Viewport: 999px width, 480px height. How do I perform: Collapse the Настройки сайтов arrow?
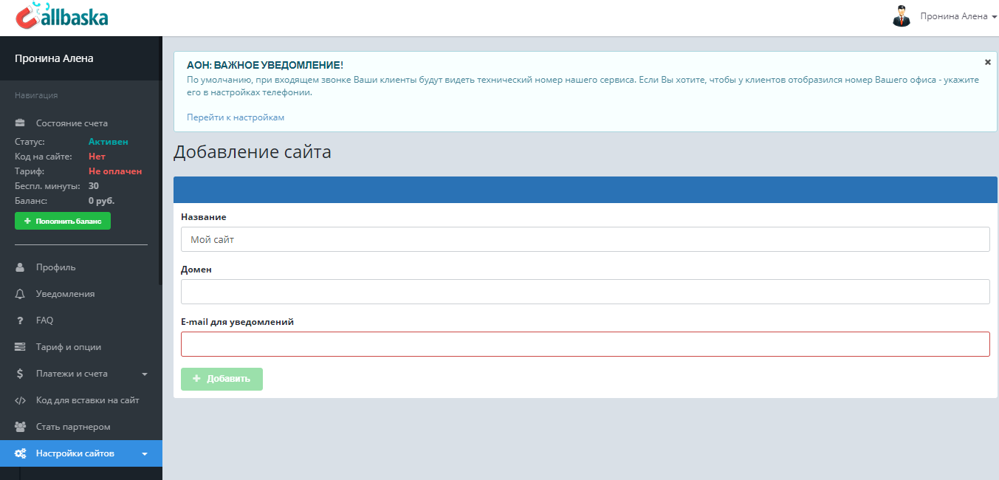click(145, 454)
